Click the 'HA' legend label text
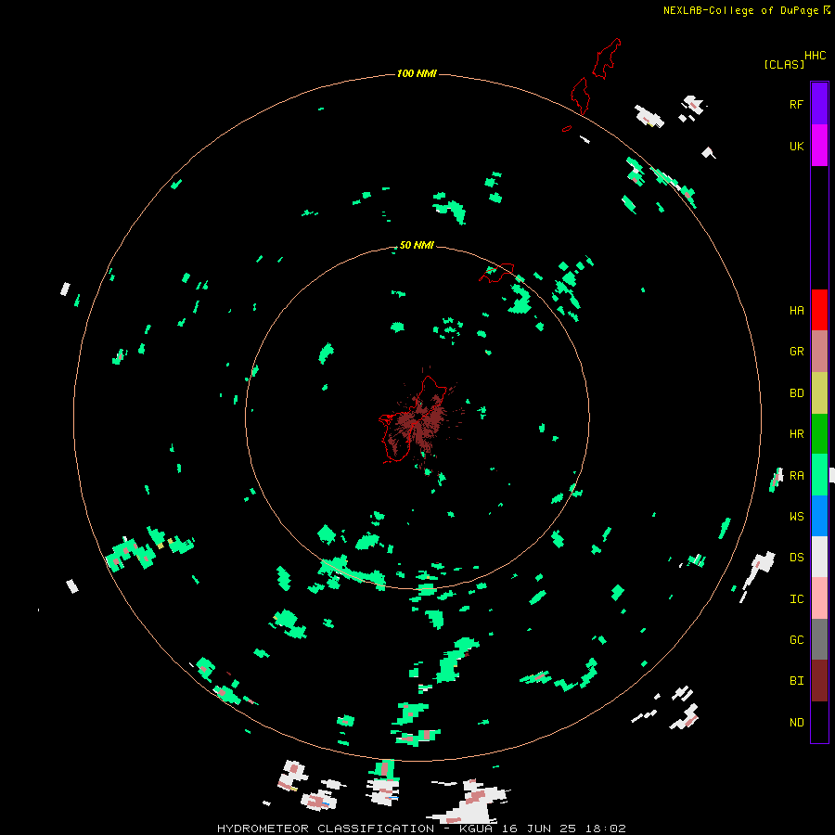 click(x=796, y=311)
